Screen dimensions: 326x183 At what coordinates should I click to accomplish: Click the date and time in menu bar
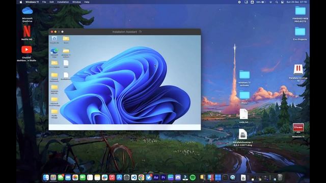296,2
